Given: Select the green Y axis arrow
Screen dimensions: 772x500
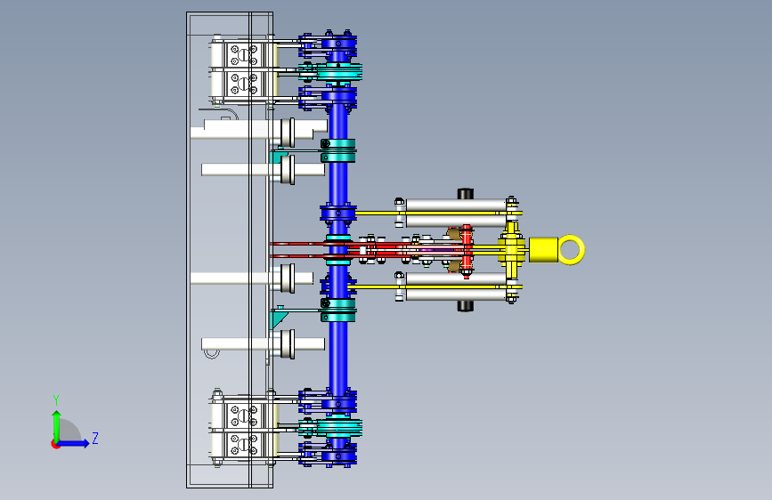Looking at the screenshot, I should [57, 425].
